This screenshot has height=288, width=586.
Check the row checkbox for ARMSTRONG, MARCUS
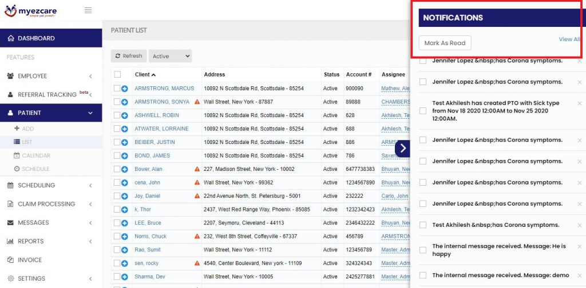tap(117, 89)
